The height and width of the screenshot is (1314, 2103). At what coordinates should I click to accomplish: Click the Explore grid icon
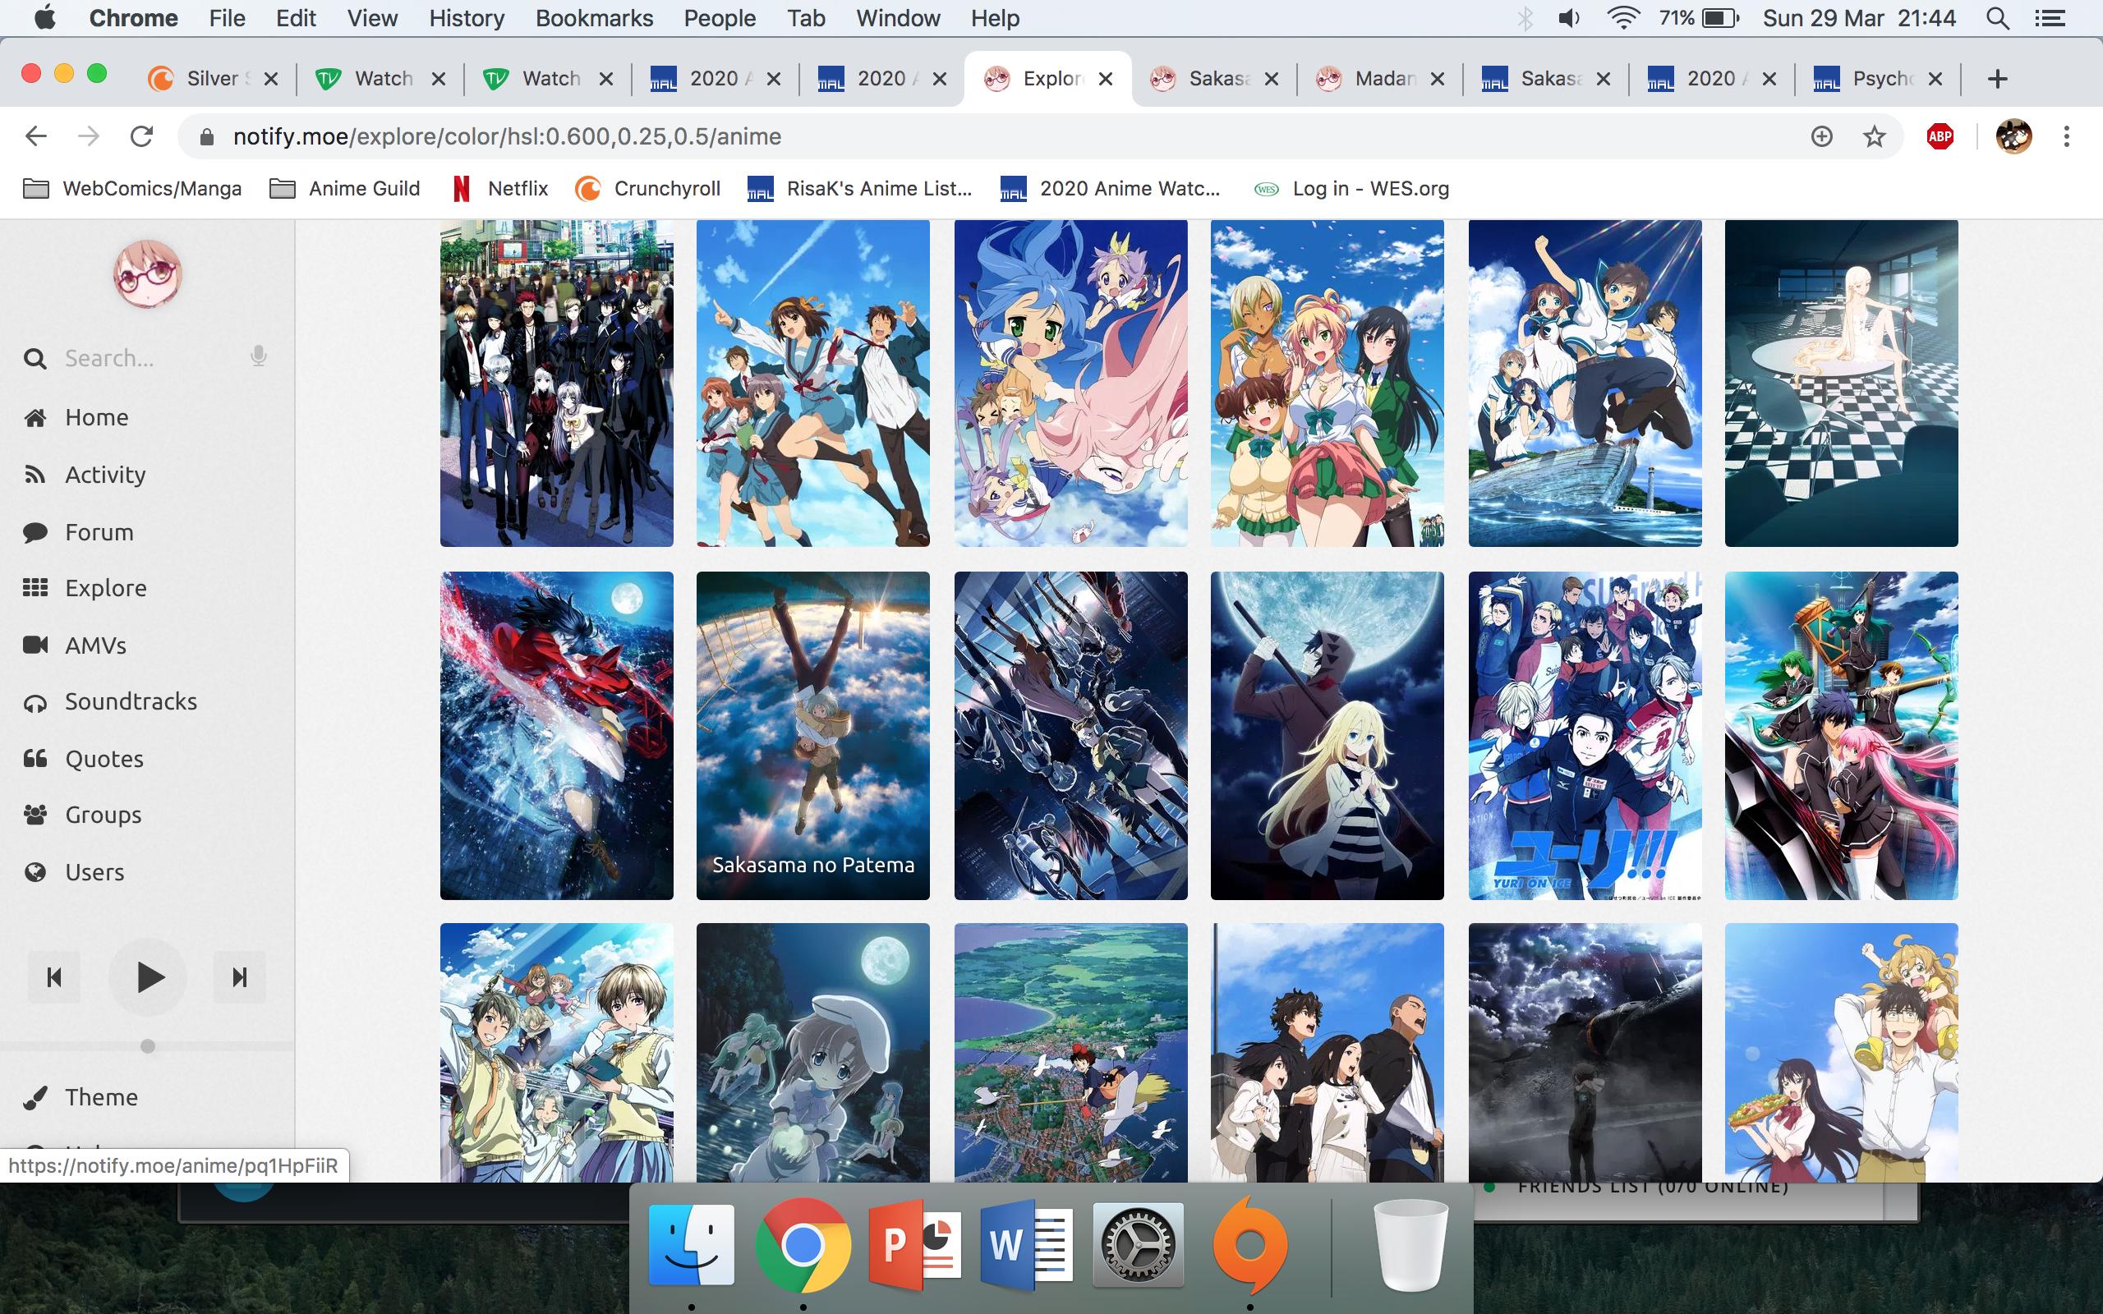click(x=35, y=588)
